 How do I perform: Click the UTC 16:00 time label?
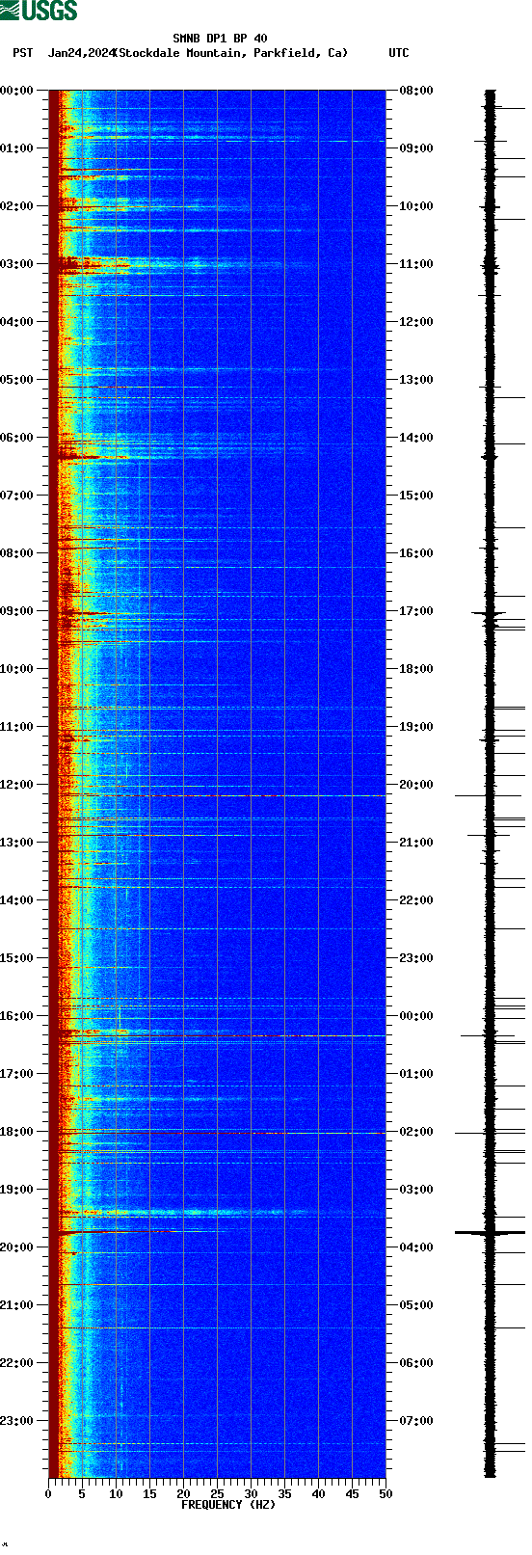tap(416, 553)
